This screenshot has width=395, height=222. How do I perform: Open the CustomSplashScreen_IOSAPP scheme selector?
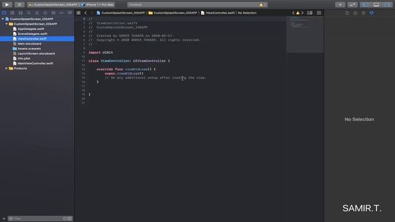(54, 5)
